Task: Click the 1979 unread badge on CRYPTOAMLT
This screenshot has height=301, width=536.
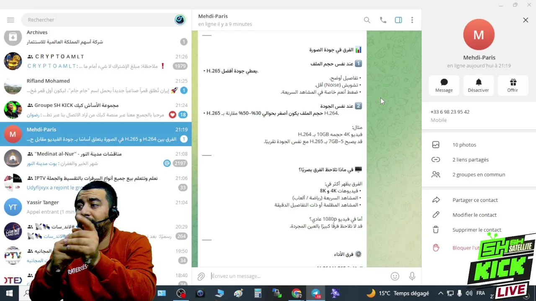Action: pyautogui.click(x=180, y=66)
